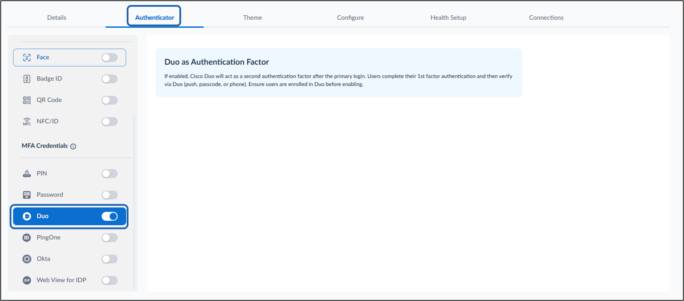This screenshot has width=684, height=301.
Task: Switch on the Okta toggle
Action: pyautogui.click(x=110, y=259)
